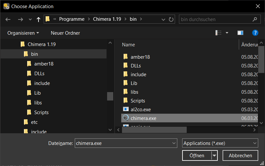
Task: Refresh the bin folder view
Action: coord(171,19)
